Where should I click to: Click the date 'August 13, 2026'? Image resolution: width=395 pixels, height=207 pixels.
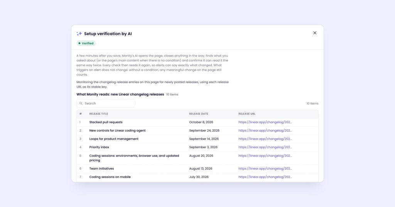click(201, 169)
